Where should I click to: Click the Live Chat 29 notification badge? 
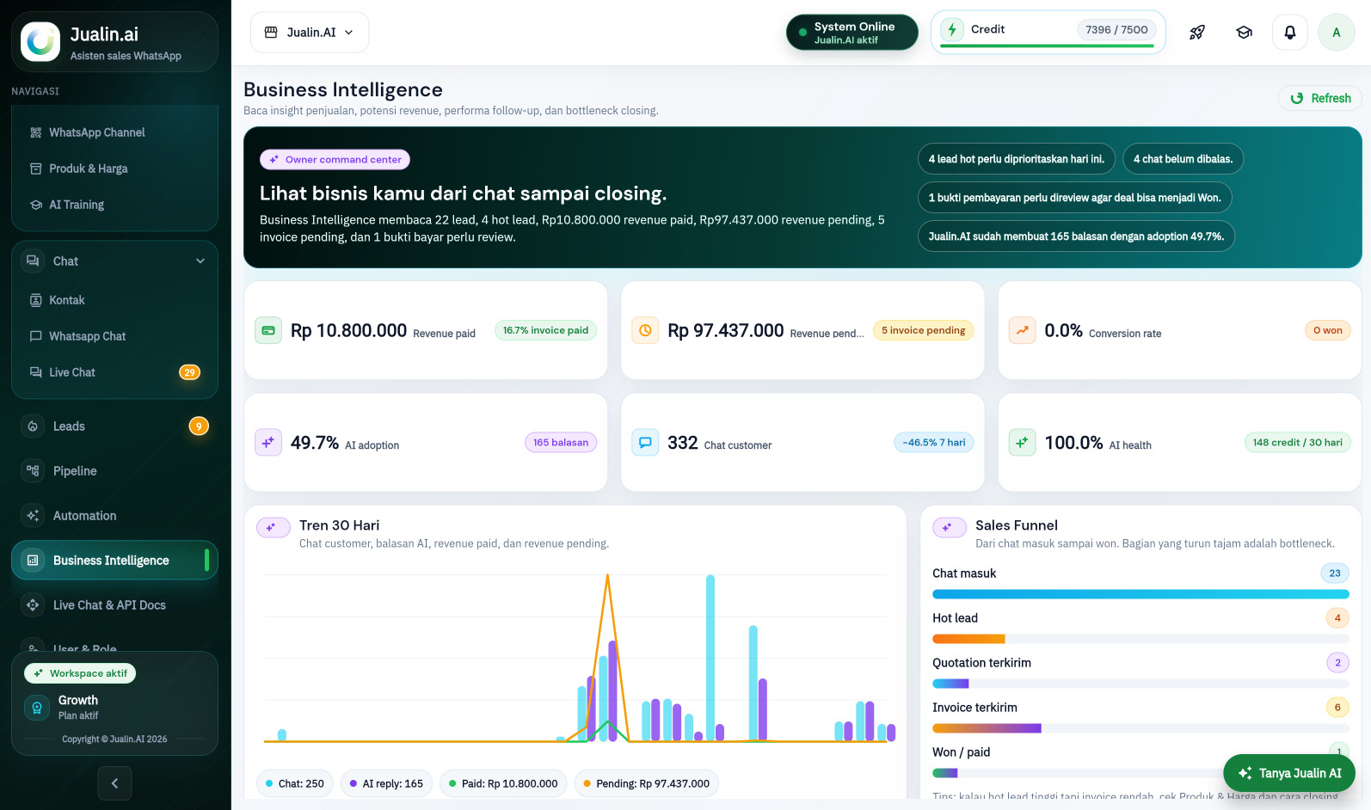tap(189, 372)
